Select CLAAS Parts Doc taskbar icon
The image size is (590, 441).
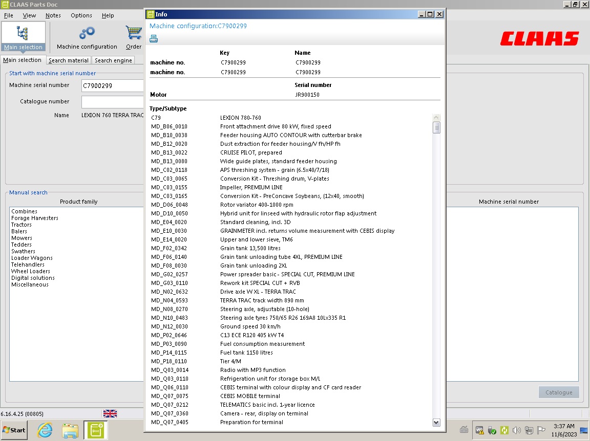[x=96, y=430]
